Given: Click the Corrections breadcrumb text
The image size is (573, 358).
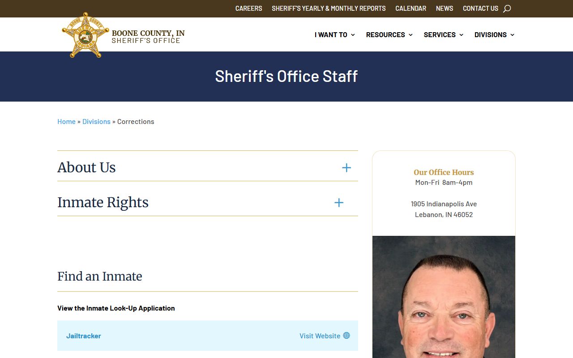Looking at the screenshot, I should point(136,121).
